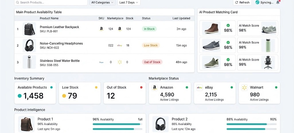The width and height of the screenshot is (294, 133).
Task: Sort by Stock column header
Action: pos(130,18)
